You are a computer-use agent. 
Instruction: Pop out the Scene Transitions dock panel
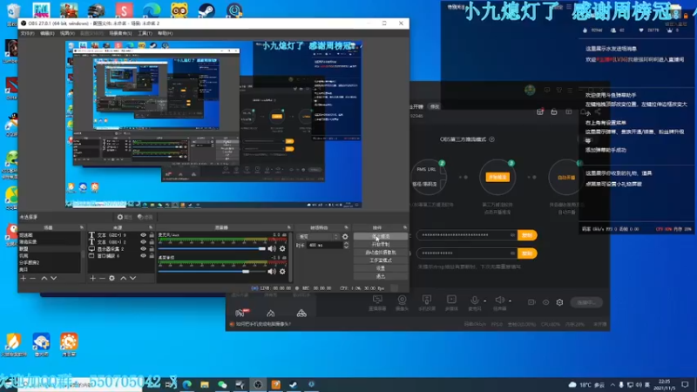click(x=346, y=227)
